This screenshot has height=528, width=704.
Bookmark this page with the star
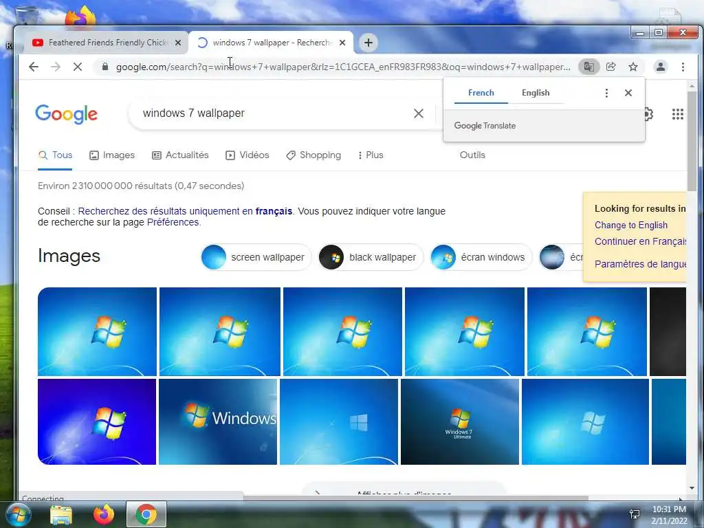[633, 67]
